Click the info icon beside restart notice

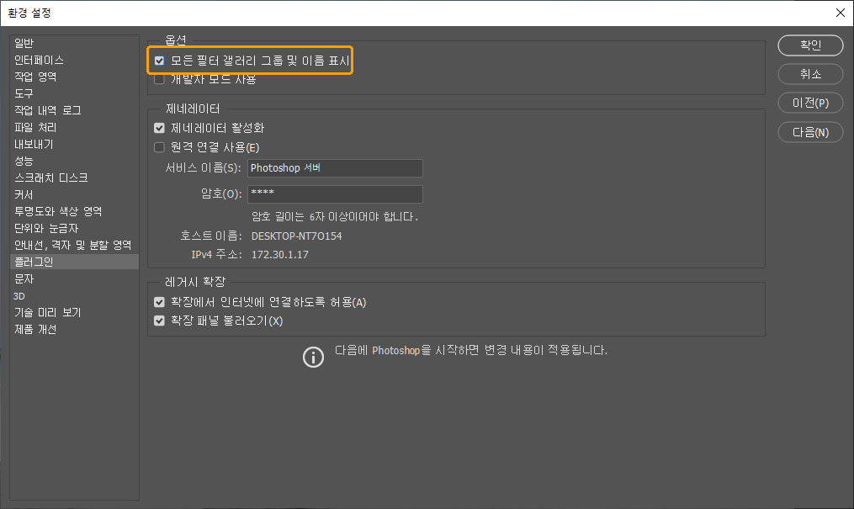click(313, 357)
